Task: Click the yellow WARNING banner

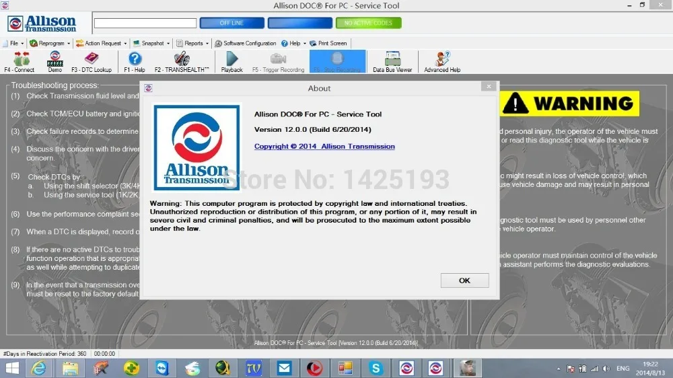Action: coord(569,104)
